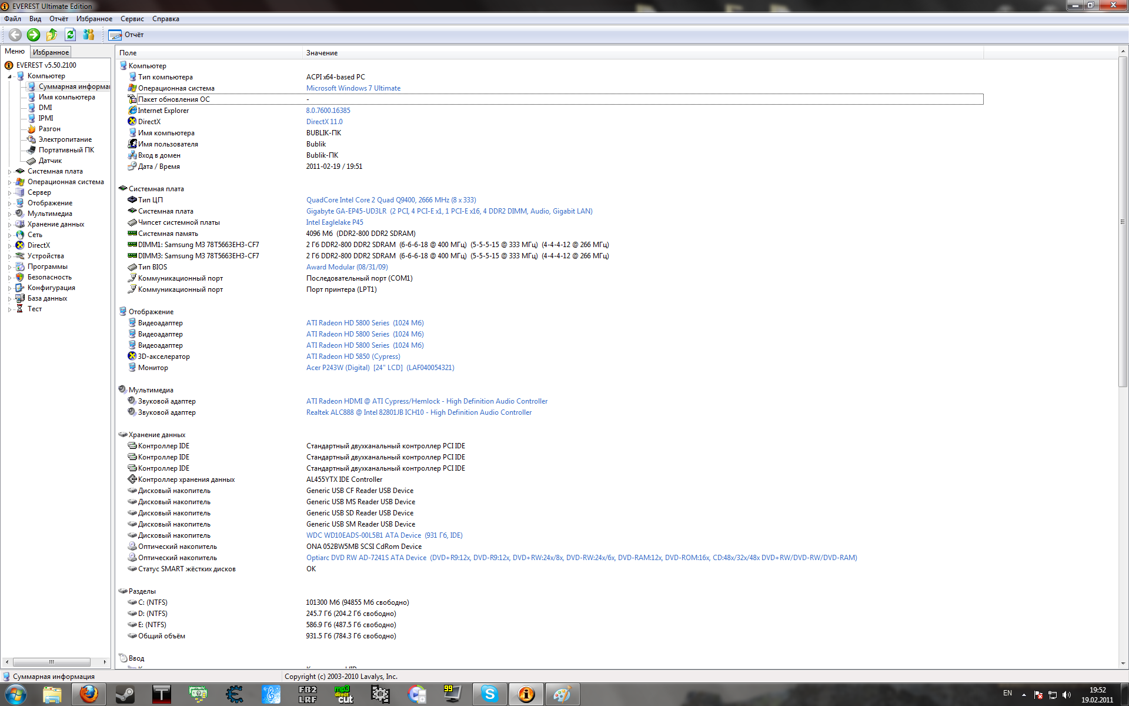The image size is (1129, 706).
Task: Switch to the Избранное tab
Action: [51, 52]
